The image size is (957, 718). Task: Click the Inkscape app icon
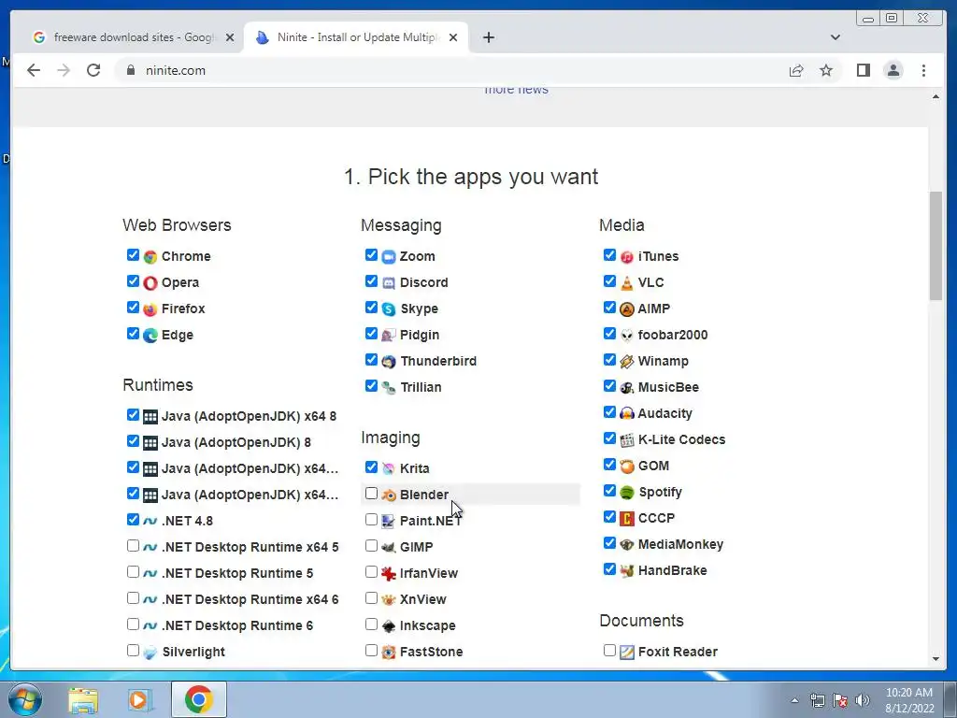pyautogui.click(x=388, y=625)
